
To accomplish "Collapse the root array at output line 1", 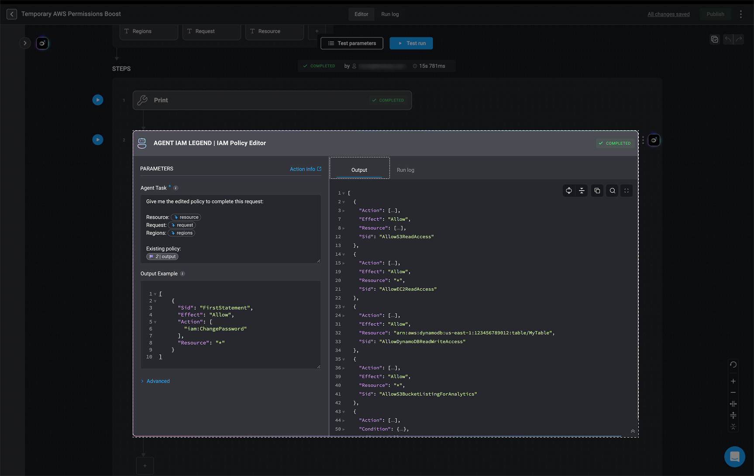I will (x=344, y=193).
